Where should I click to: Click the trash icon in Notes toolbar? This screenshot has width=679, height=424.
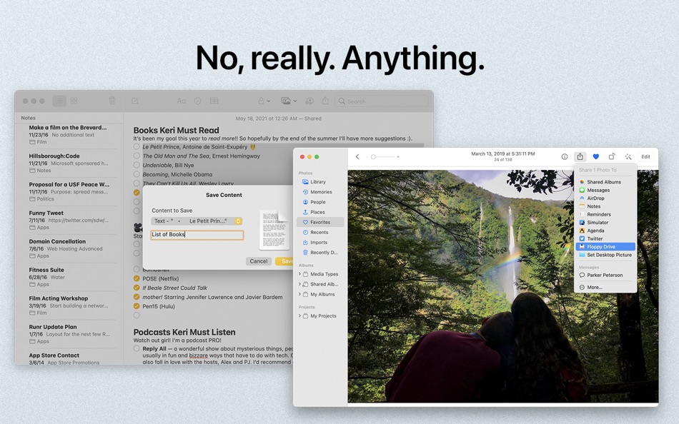pos(112,101)
